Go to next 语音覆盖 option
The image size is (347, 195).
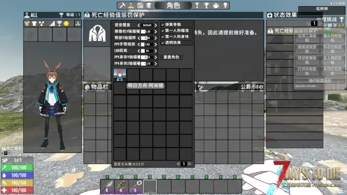click(156, 25)
